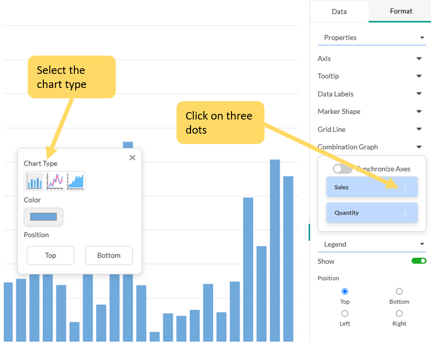Select the line chart type icon
432x344 pixels.
[55, 181]
